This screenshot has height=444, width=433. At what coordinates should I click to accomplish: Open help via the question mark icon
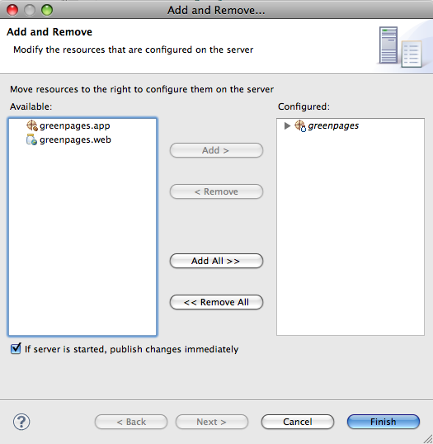(x=21, y=422)
